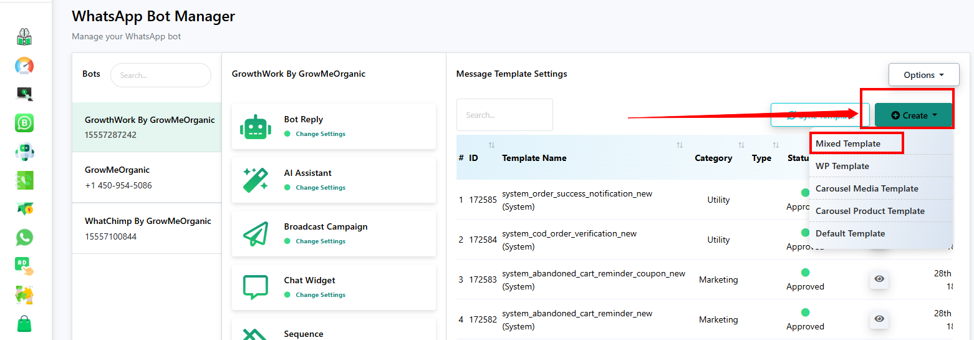Click Change Settings under Bot Reply

320,134
